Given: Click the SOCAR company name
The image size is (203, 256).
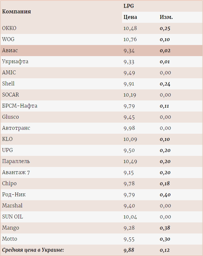Looking at the screenshot, I should (x=10, y=95).
